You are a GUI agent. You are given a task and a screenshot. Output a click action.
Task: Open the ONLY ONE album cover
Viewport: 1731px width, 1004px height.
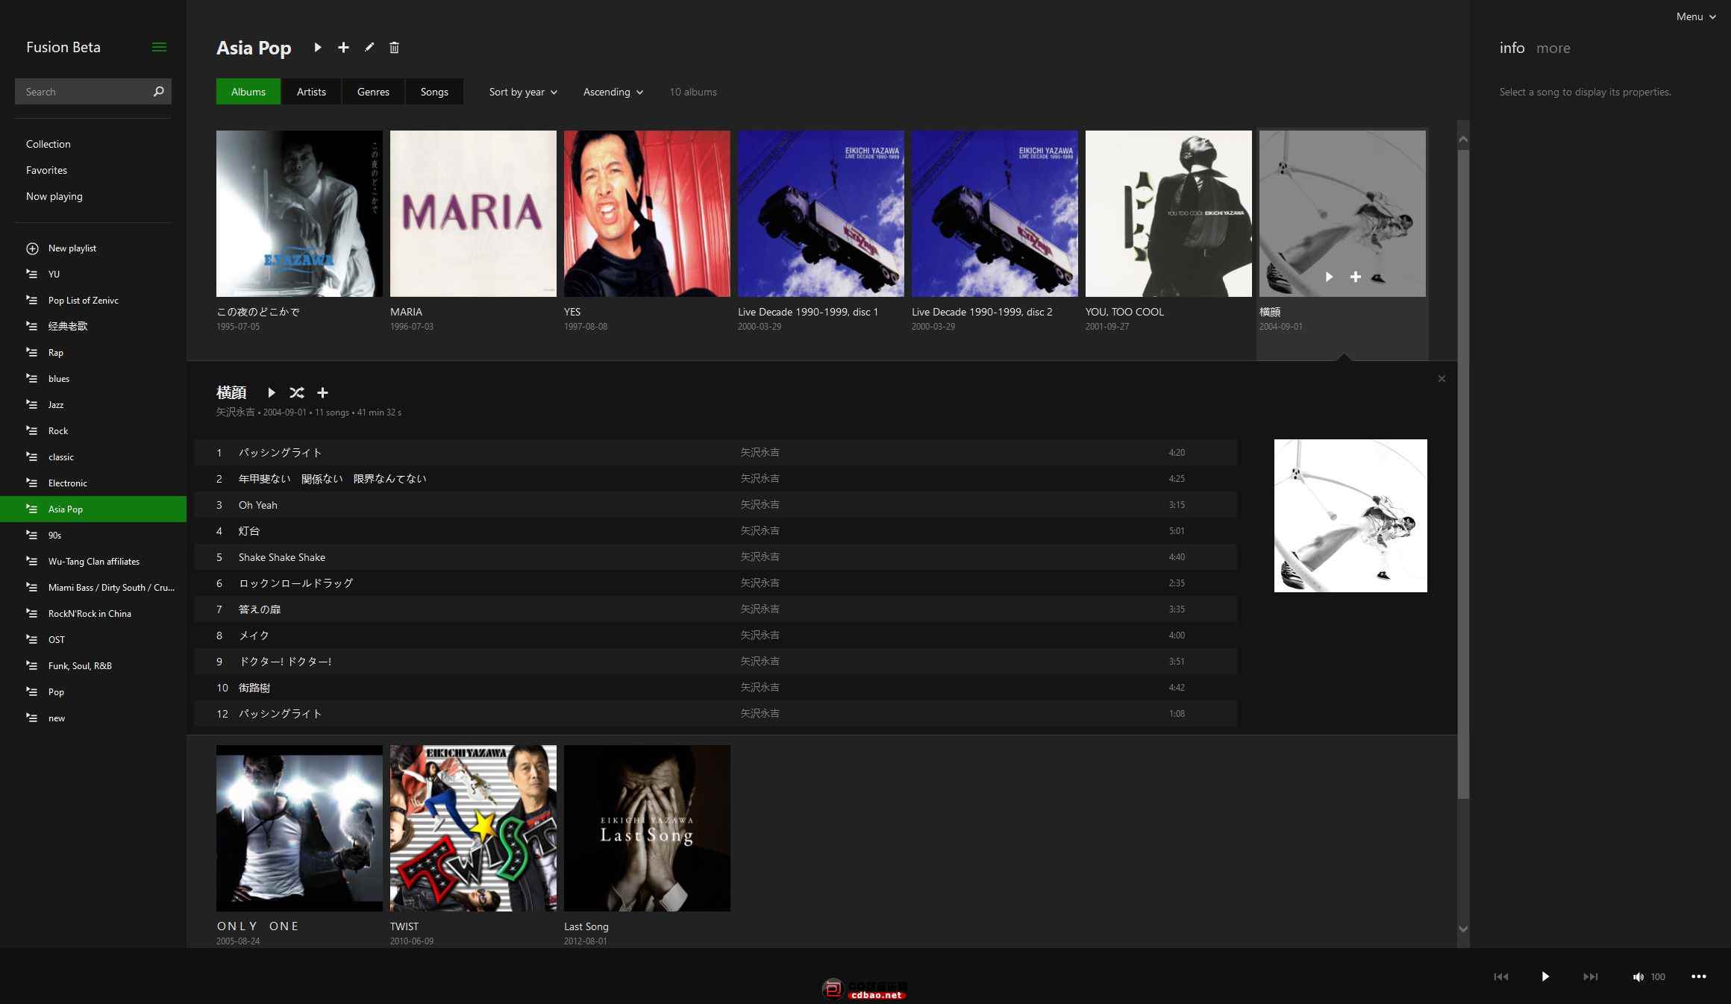click(299, 828)
